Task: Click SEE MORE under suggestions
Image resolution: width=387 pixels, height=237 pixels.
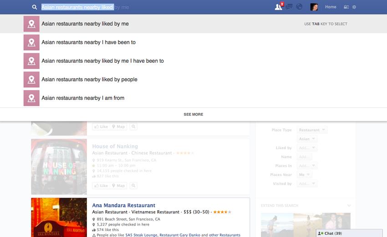Action: (193, 115)
